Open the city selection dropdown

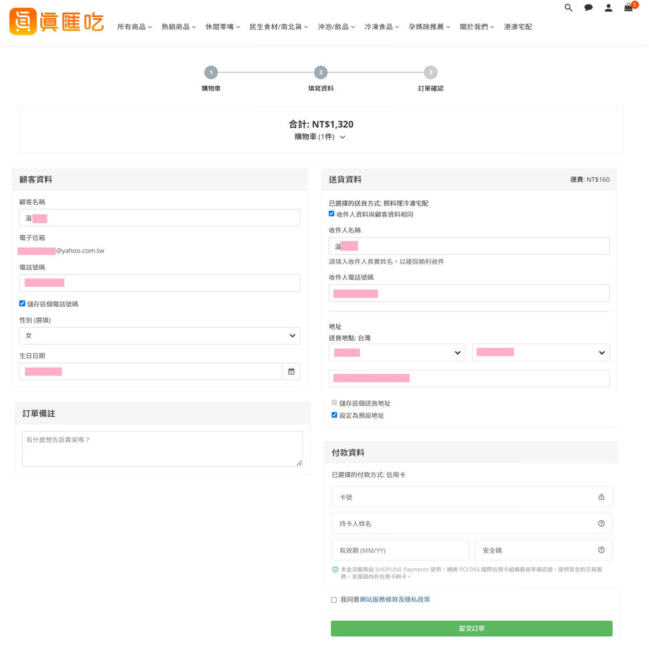[397, 352]
